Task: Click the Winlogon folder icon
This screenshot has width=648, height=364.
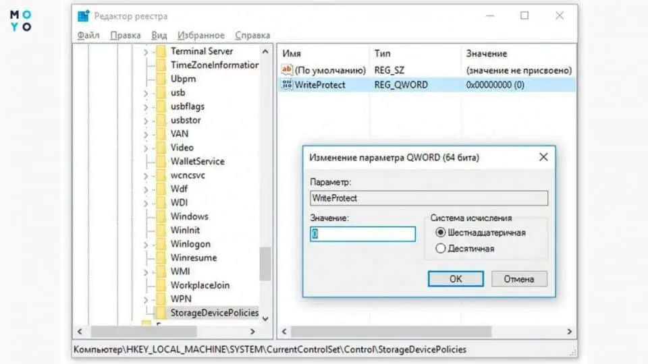Action: [x=161, y=244]
